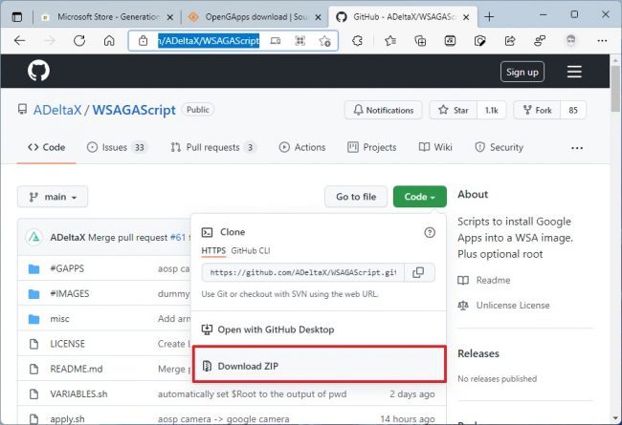Open the Issues tab
Image resolution: width=622 pixels, height=425 pixels.
(x=117, y=147)
